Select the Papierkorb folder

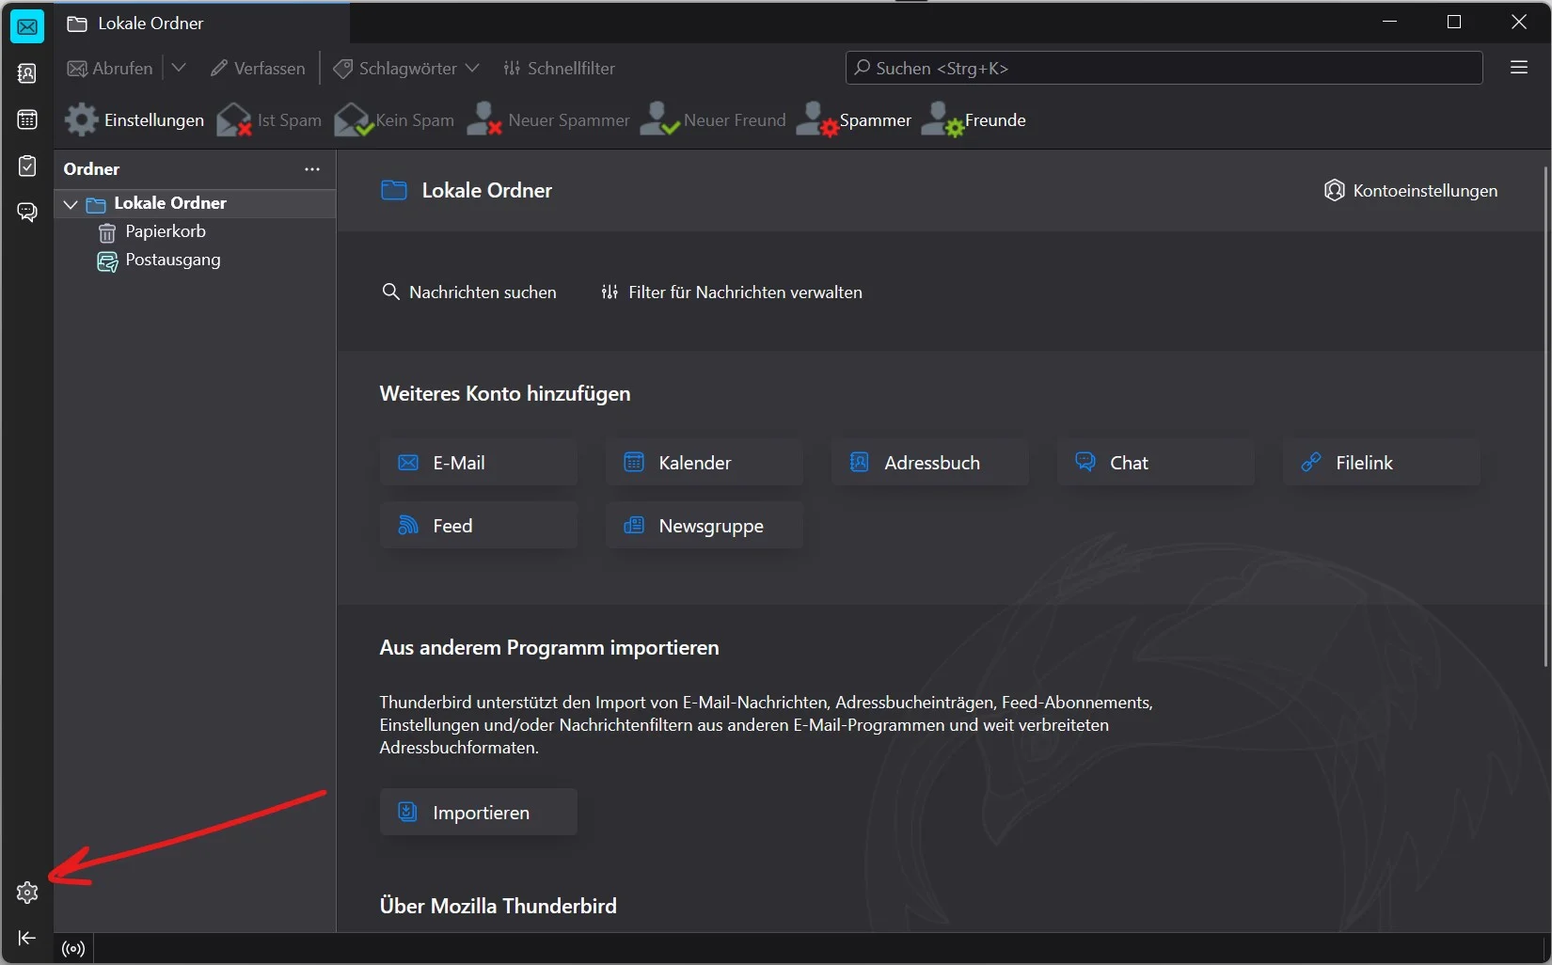pos(195,231)
